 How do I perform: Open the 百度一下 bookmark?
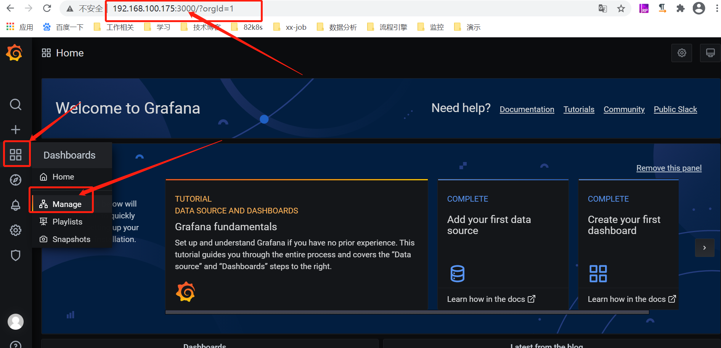click(x=63, y=27)
